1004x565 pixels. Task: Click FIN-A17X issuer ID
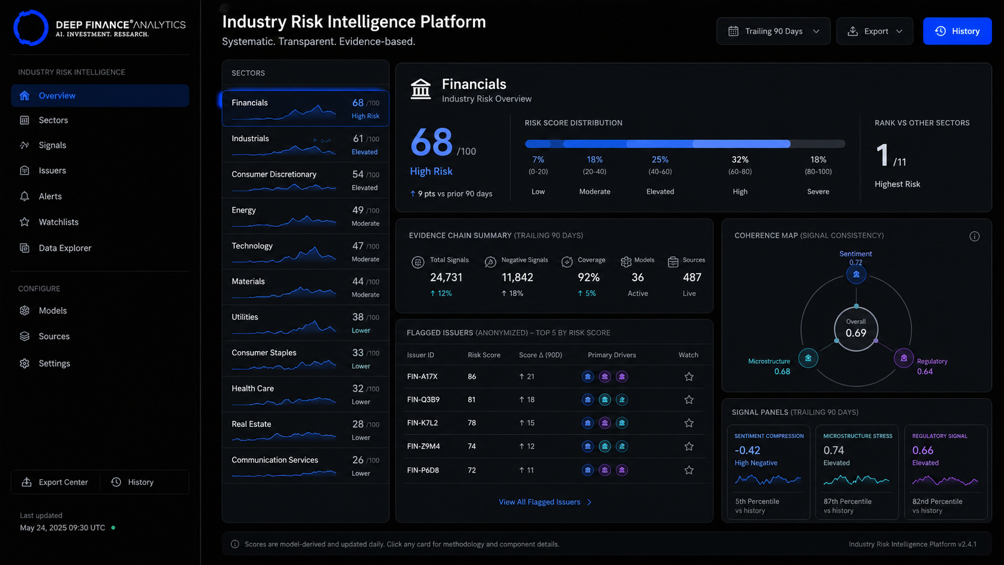(422, 376)
